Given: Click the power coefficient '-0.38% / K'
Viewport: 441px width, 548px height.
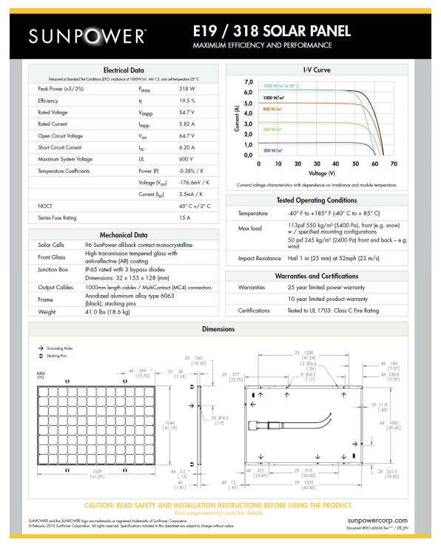Looking at the screenshot, I should click(192, 171).
